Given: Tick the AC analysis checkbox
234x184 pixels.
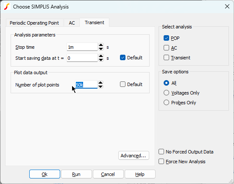Looking at the screenshot, I should point(166,48).
